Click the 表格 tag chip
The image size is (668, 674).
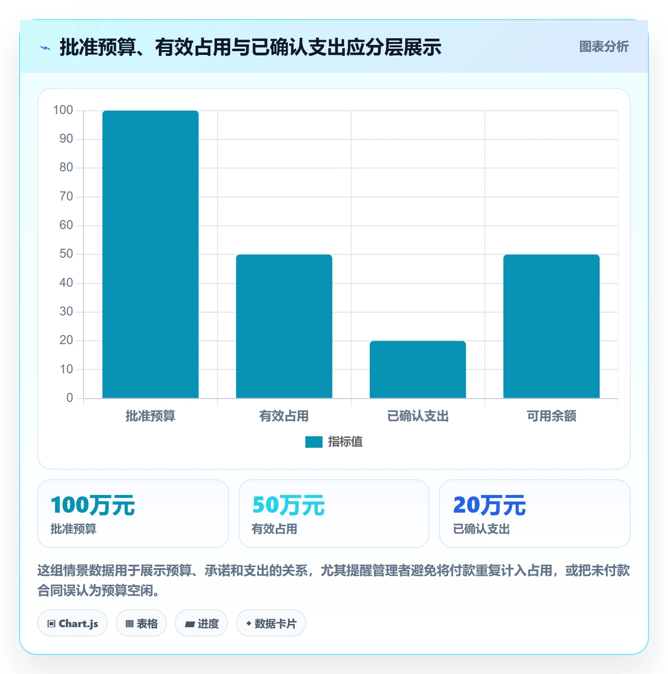[141, 623]
